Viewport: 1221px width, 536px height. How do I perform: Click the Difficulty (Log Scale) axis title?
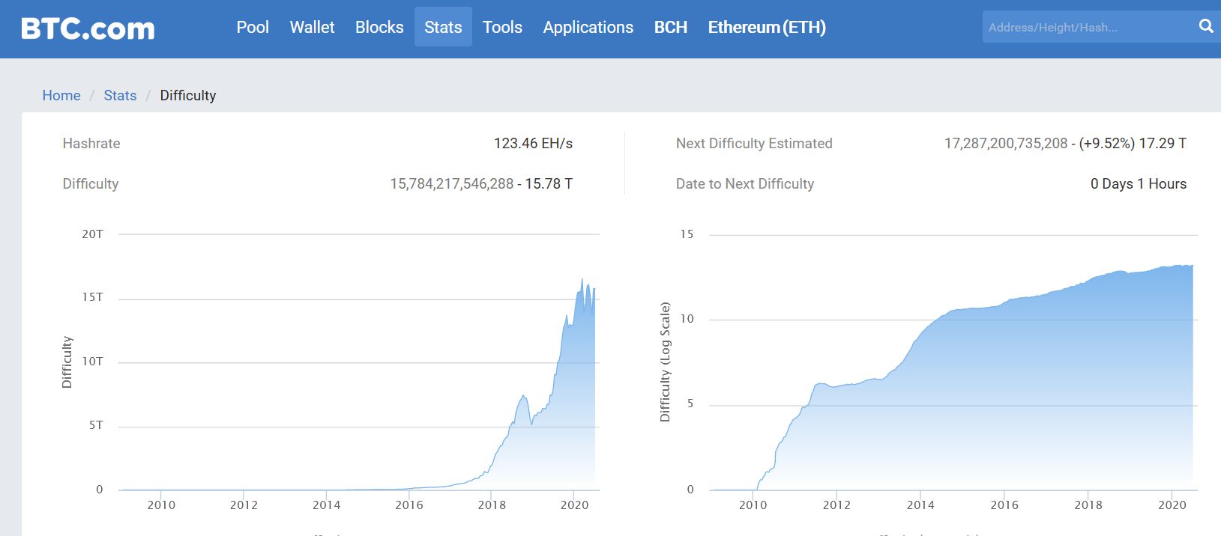[x=665, y=362]
